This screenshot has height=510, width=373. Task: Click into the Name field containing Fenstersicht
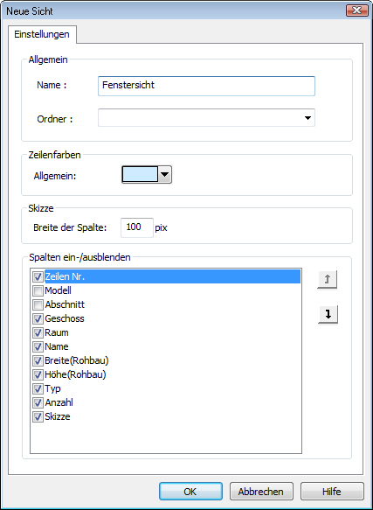pos(206,86)
